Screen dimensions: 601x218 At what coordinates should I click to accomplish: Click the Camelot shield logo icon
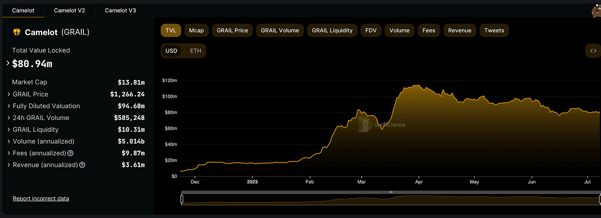[17, 32]
